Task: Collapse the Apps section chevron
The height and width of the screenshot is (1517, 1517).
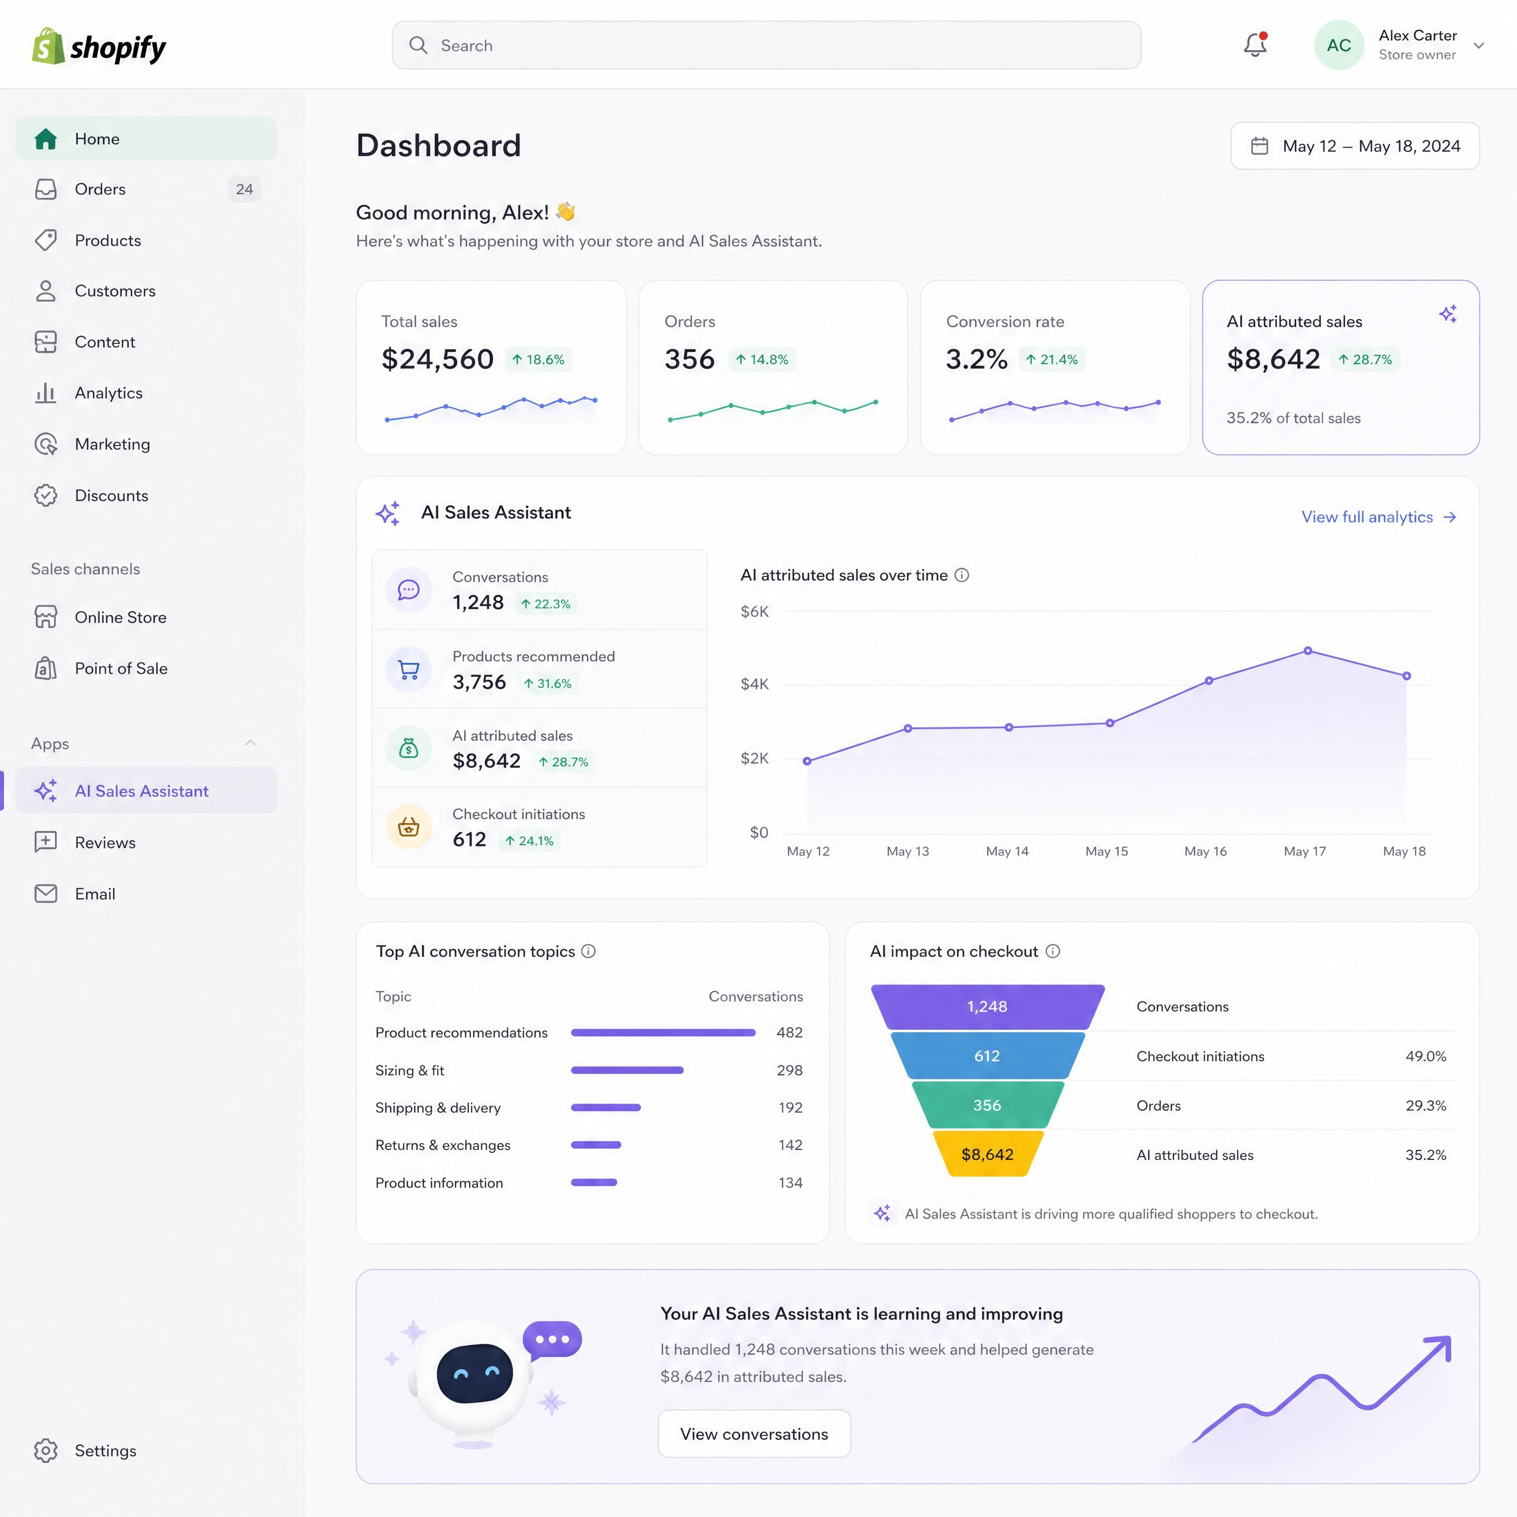Action: [x=251, y=743]
